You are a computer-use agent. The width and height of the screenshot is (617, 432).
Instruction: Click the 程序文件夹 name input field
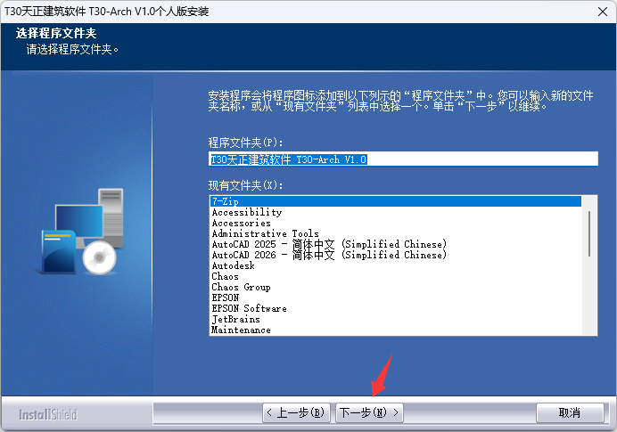coord(403,159)
